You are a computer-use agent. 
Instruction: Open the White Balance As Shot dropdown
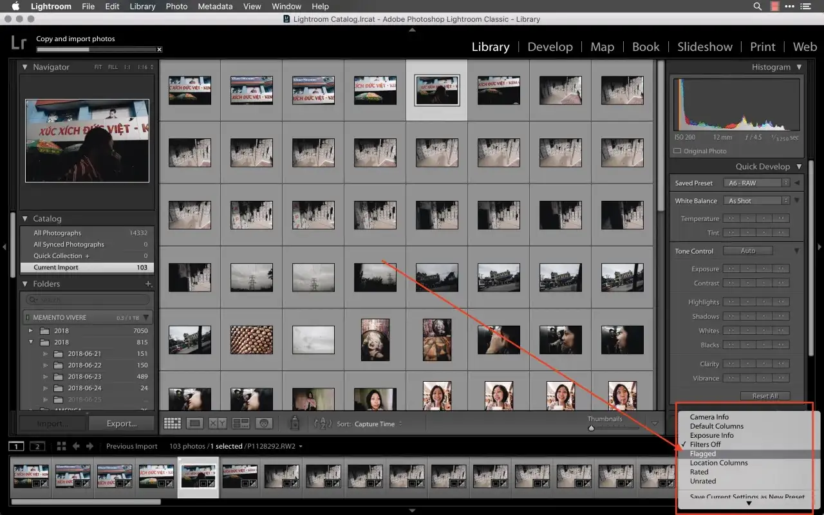757,200
